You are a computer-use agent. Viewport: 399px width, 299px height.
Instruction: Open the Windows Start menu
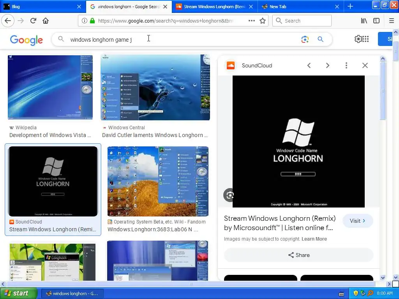[x=18, y=293]
